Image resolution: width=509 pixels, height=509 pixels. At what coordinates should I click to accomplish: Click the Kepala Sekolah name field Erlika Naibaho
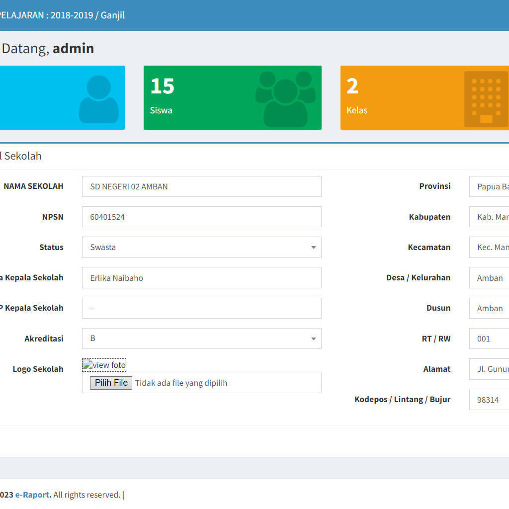pos(202,278)
